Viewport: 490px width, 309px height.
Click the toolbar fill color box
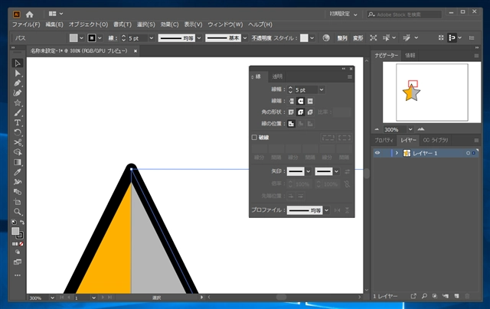click(15, 231)
